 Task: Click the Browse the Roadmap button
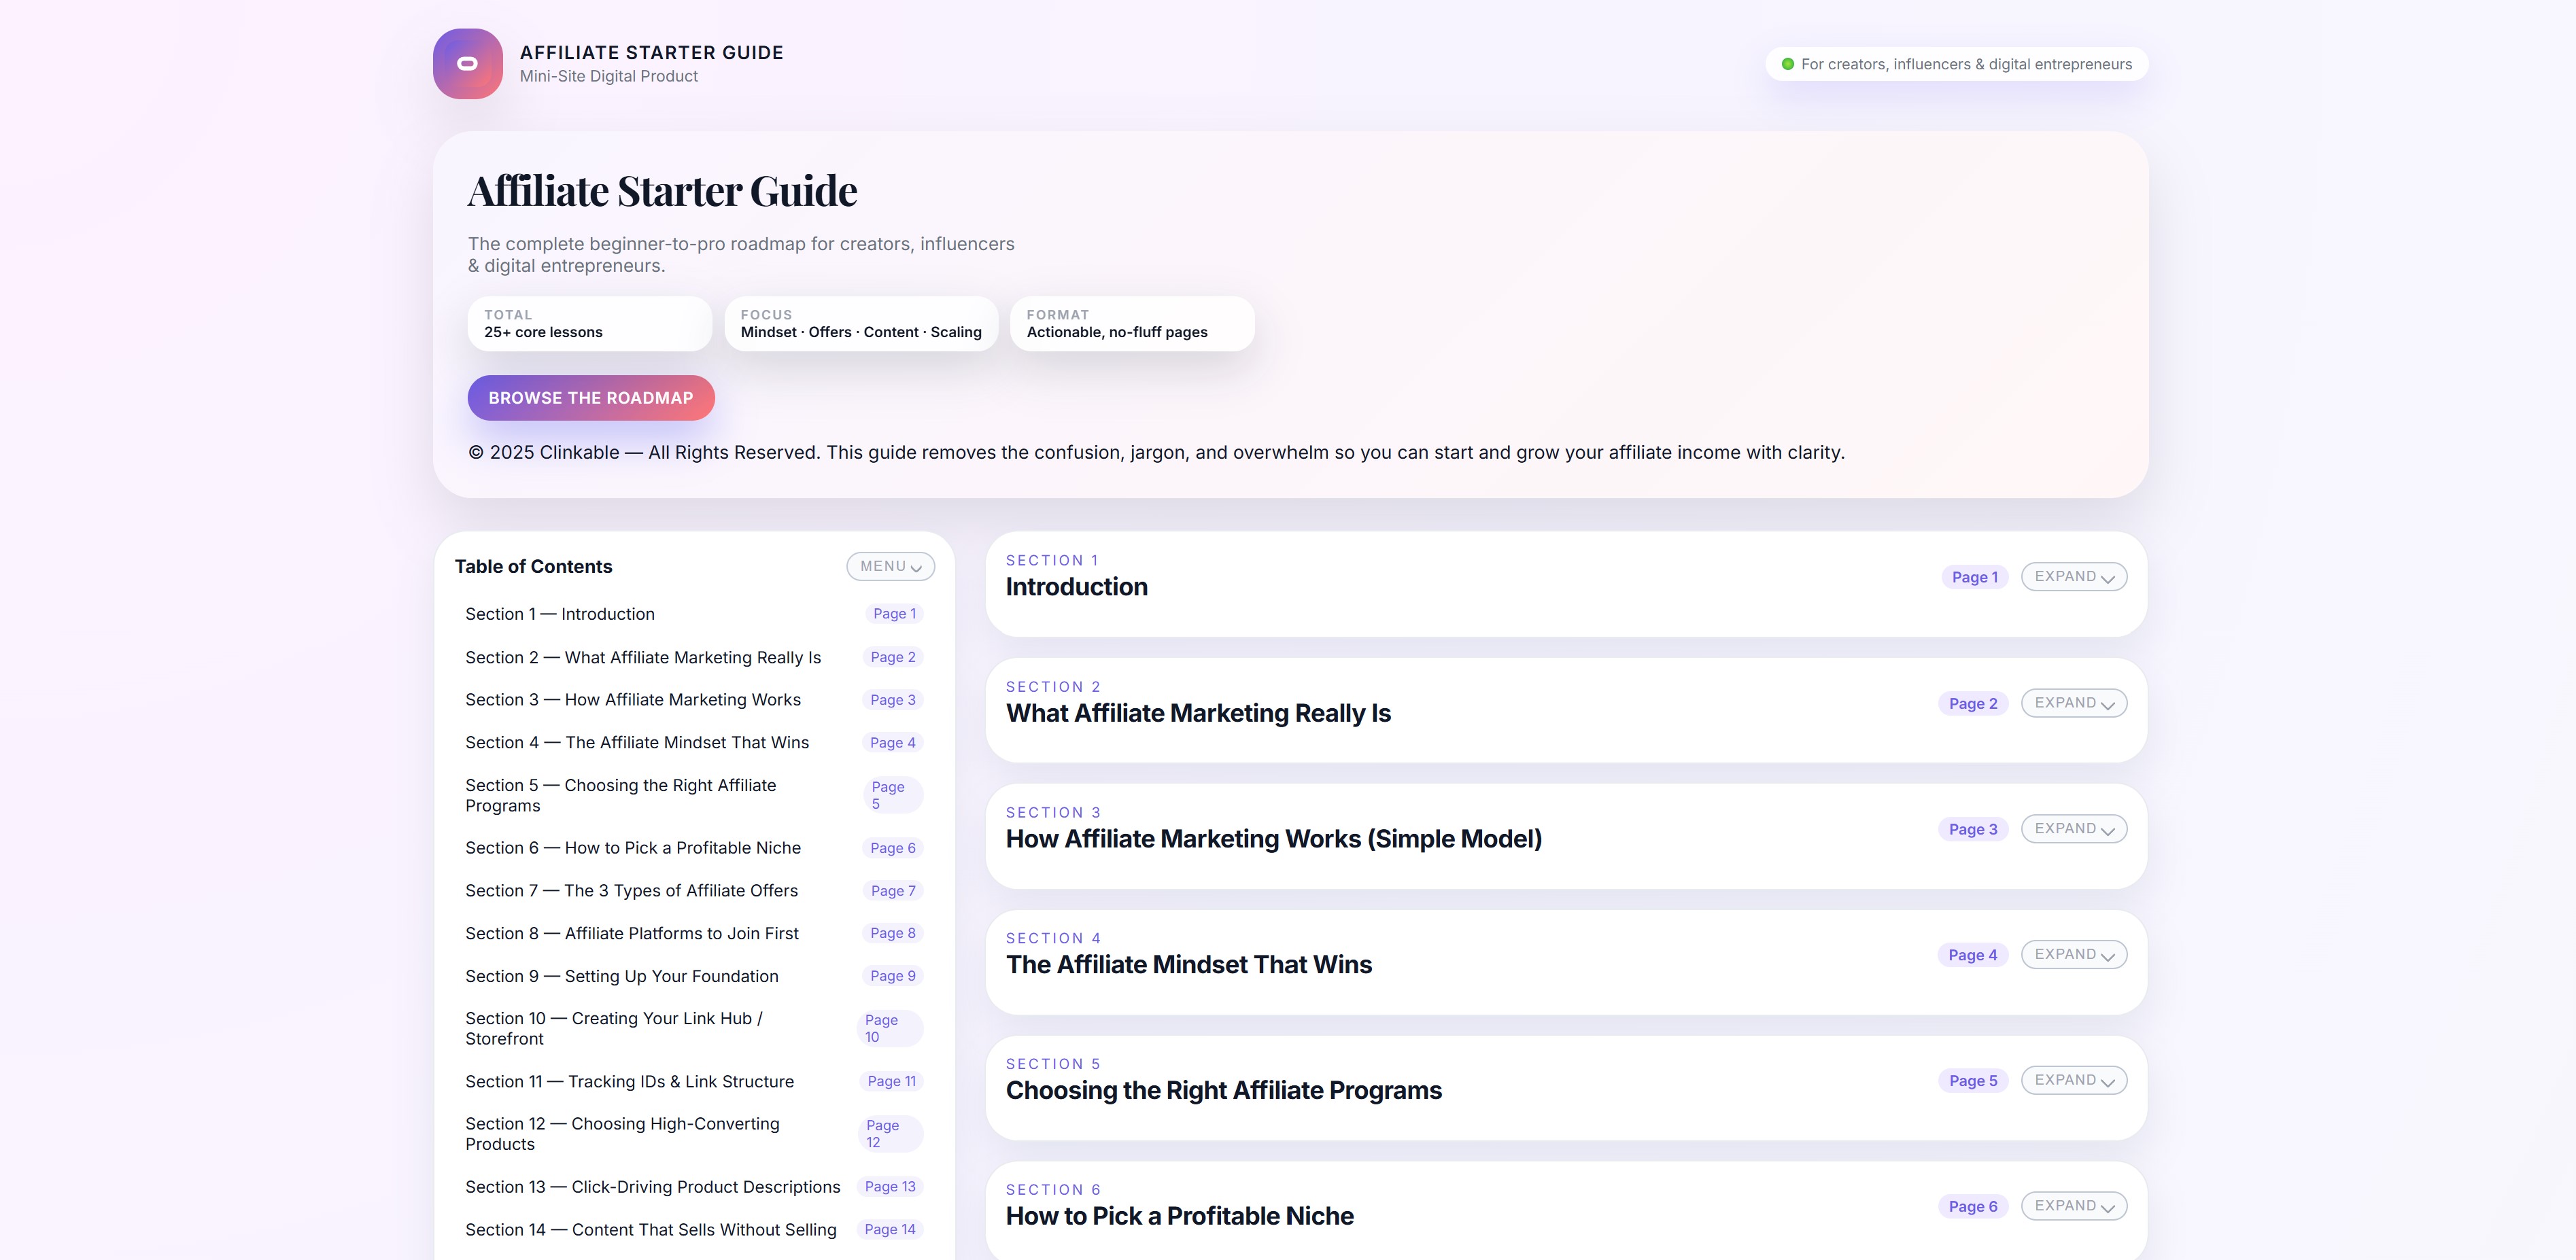590,397
